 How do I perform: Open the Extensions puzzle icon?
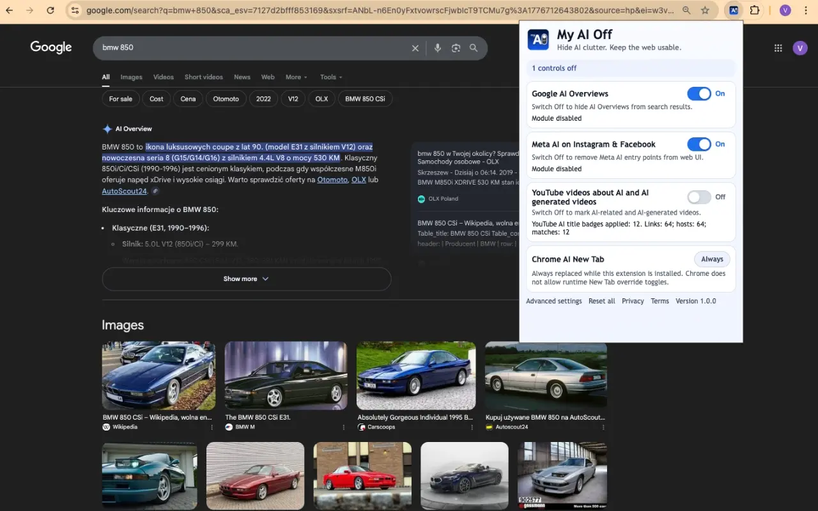pos(755,10)
